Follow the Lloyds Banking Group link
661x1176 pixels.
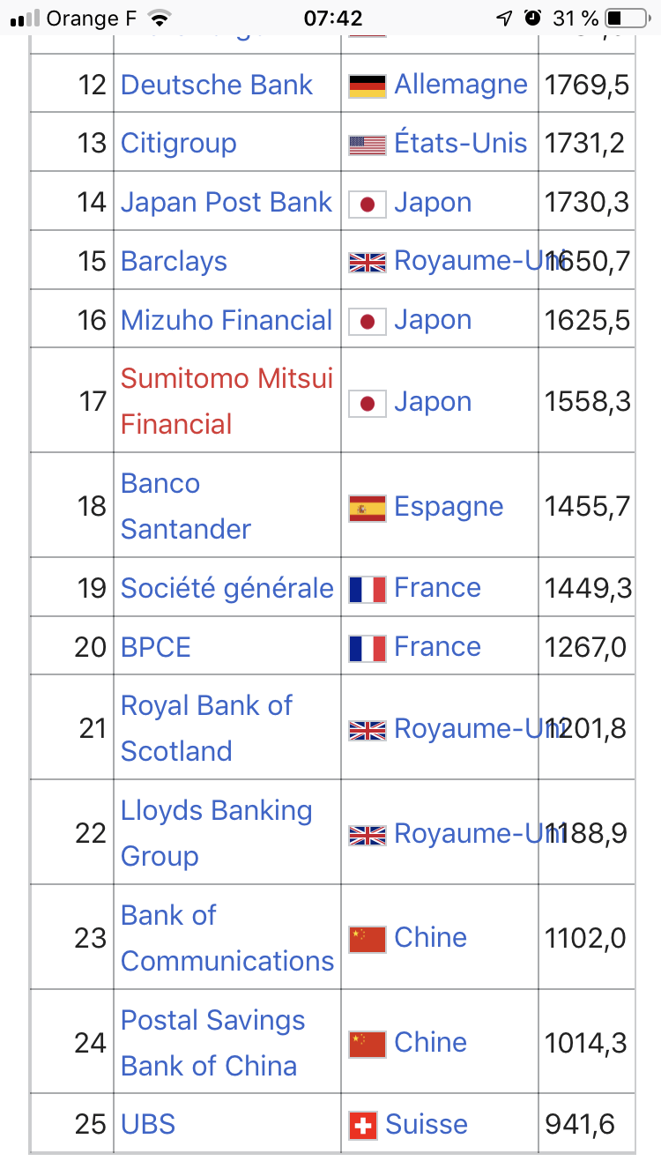click(217, 833)
